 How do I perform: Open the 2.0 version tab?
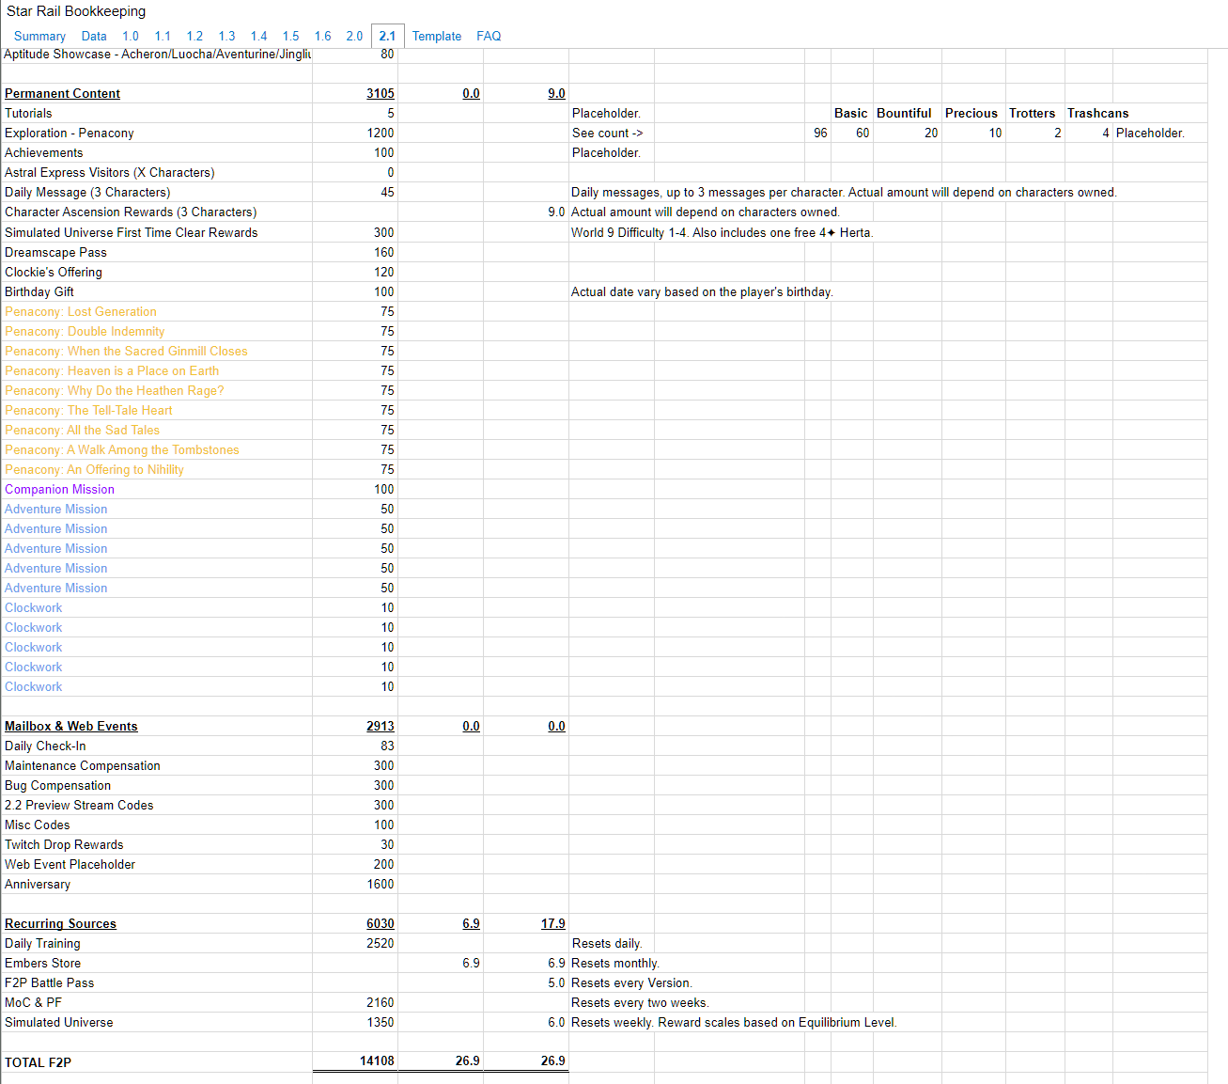point(354,36)
